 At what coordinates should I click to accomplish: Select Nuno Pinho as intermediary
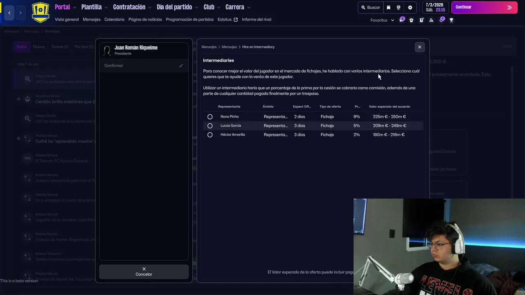pos(210,117)
